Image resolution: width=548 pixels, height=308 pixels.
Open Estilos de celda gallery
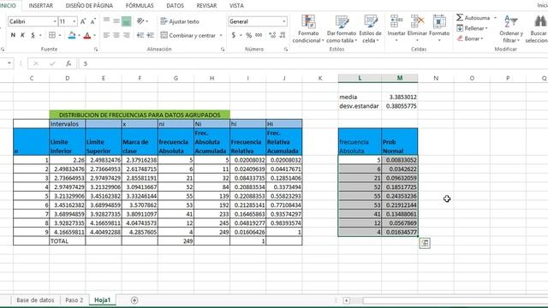370,29
